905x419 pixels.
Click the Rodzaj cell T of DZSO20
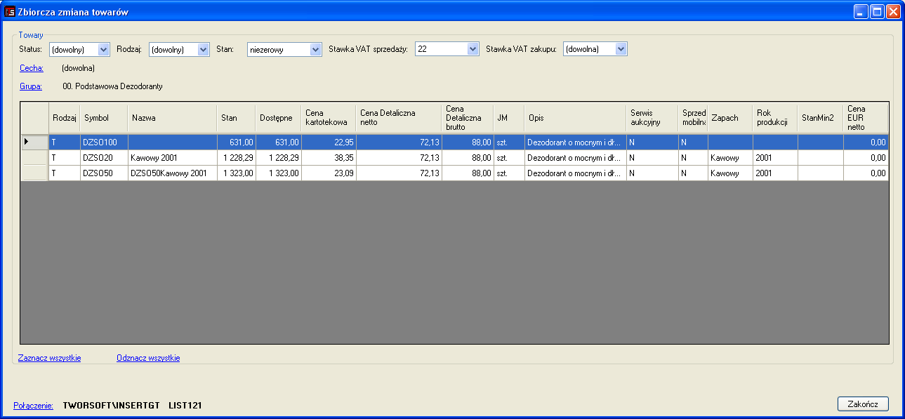coord(65,157)
